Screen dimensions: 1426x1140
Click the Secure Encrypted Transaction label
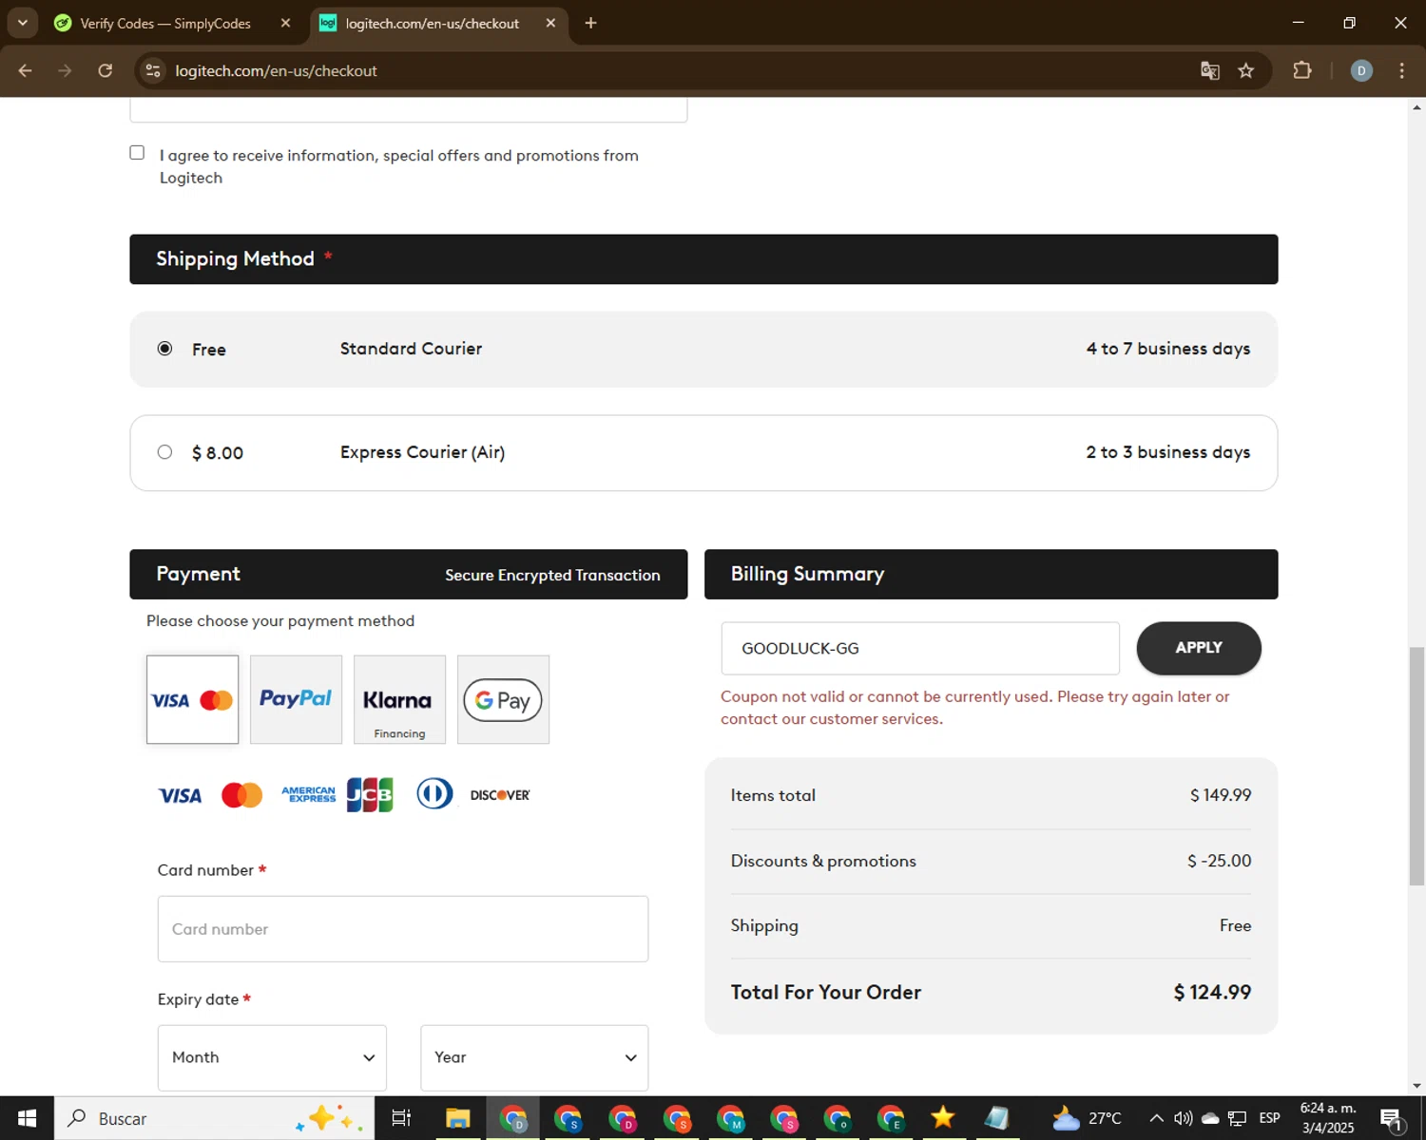pos(552,575)
